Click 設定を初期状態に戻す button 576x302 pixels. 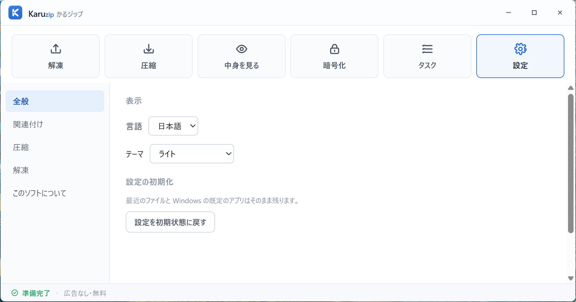point(170,222)
